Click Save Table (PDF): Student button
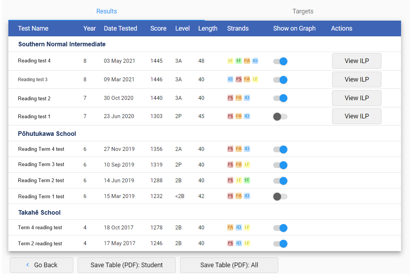410x274 pixels. pos(126,264)
